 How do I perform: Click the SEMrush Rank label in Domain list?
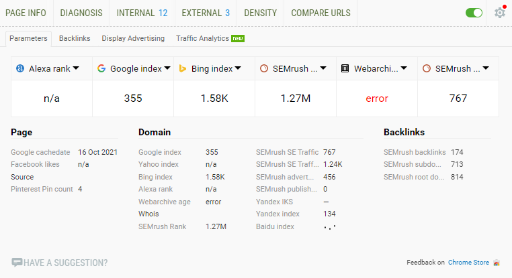tap(162, 226)
